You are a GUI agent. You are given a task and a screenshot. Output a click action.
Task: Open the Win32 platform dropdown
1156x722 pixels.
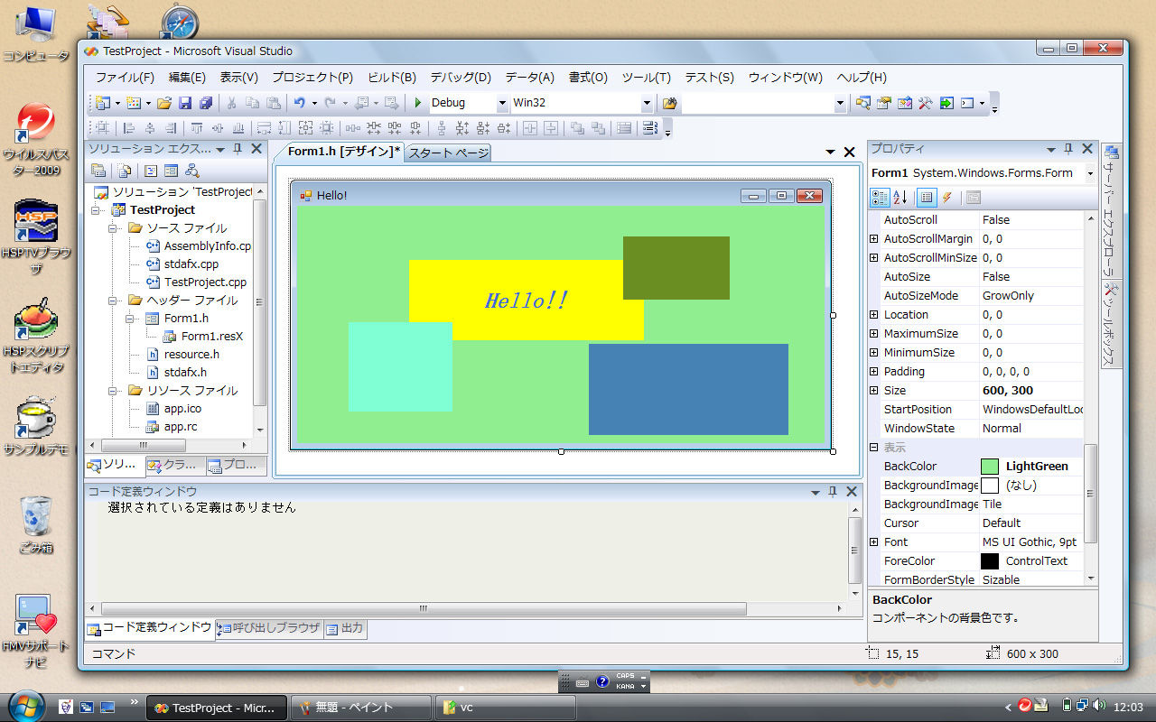(647, 103)
